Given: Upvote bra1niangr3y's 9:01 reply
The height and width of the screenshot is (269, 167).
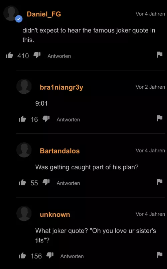Looking at the screenshot, I should pyautogui.click(x=22, y=119).
